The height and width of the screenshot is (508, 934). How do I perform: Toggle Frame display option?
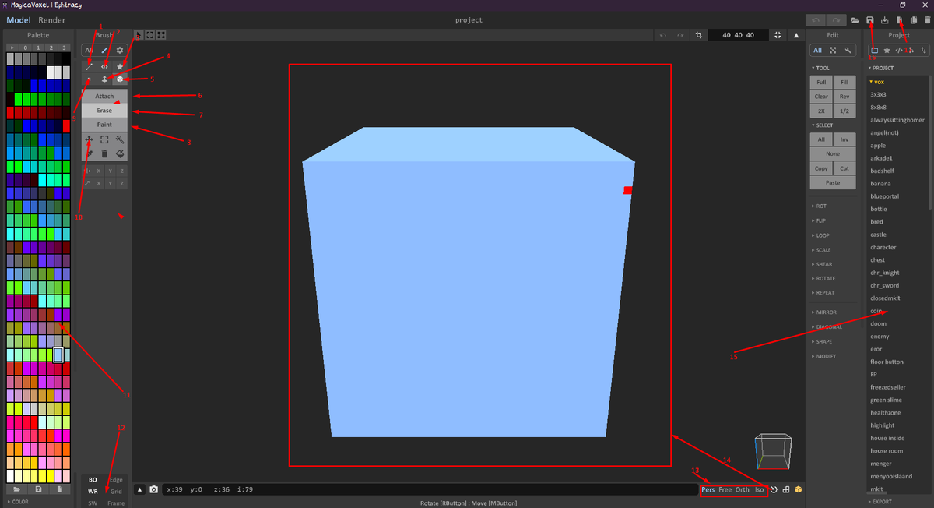pyautogui.click(x=116, y=503)
